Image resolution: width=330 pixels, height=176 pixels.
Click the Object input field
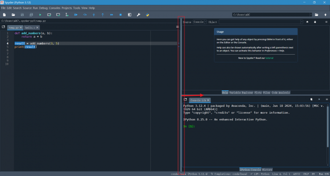[260, 22]
